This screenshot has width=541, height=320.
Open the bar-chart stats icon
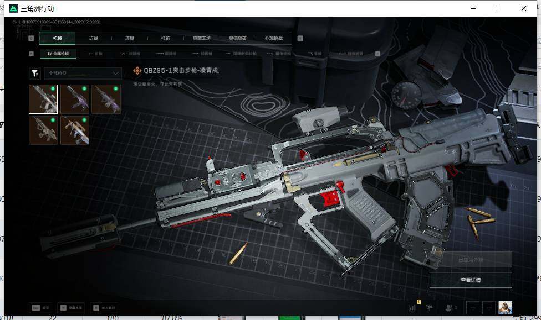pos(412,308)
